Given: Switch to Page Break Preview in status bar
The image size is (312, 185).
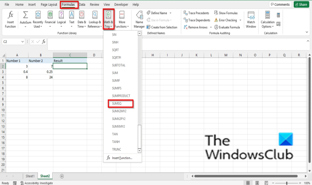Looking at the screenshot, I should (266, 183).
